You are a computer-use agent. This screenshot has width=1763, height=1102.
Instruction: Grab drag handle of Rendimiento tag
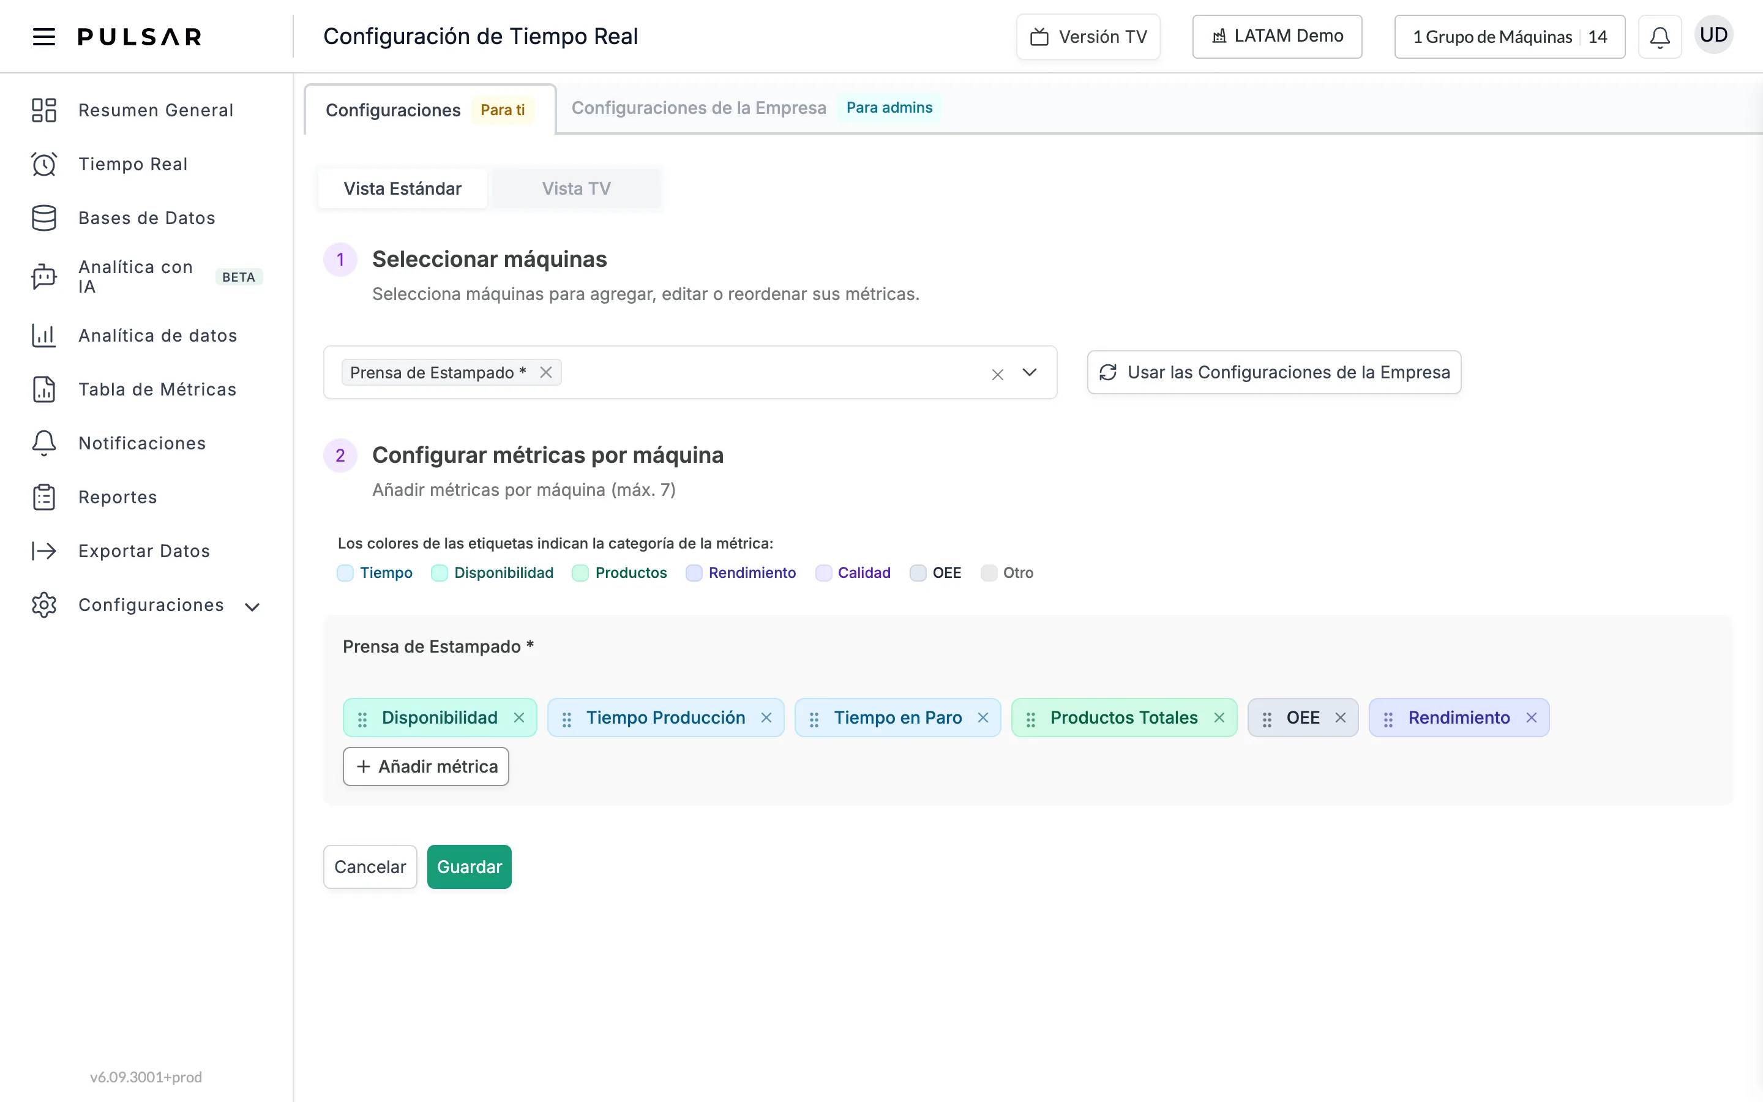[1388, 719]
